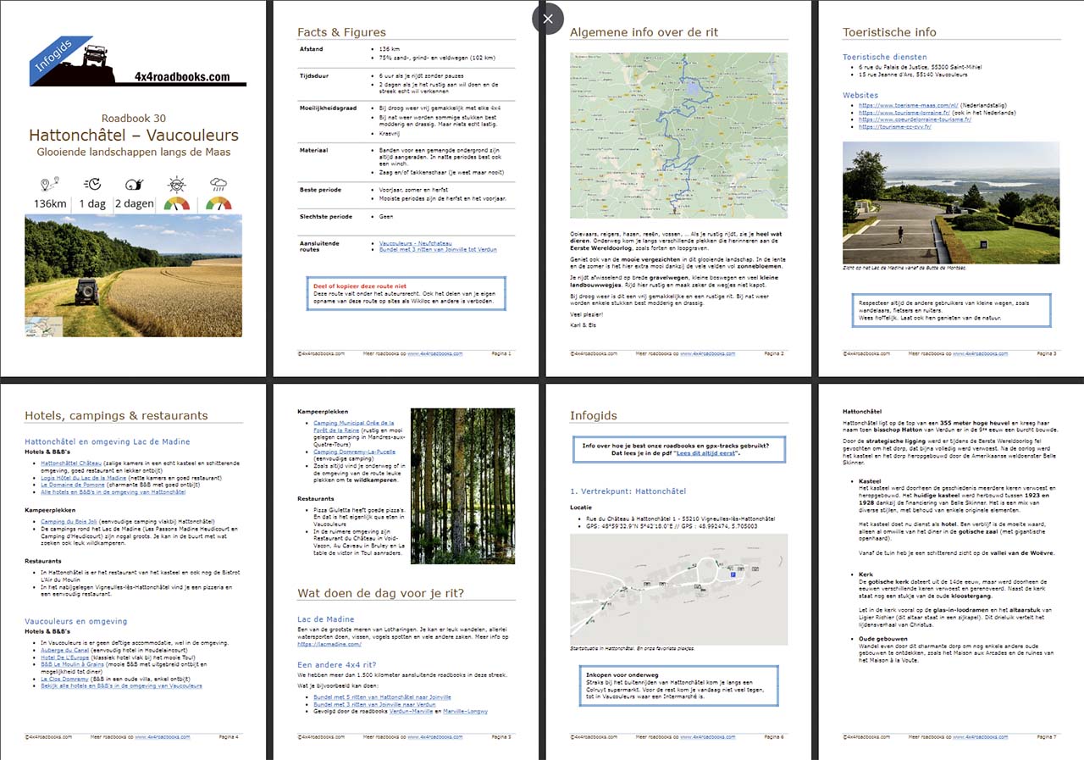Open the tourisme-lorraine.fr website link
1084x760 pixels.
coord(905,113)
